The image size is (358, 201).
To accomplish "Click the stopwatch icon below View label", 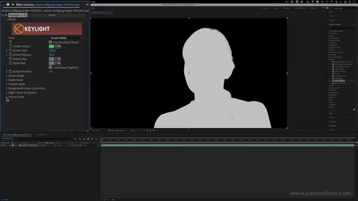I will point(10,42).
